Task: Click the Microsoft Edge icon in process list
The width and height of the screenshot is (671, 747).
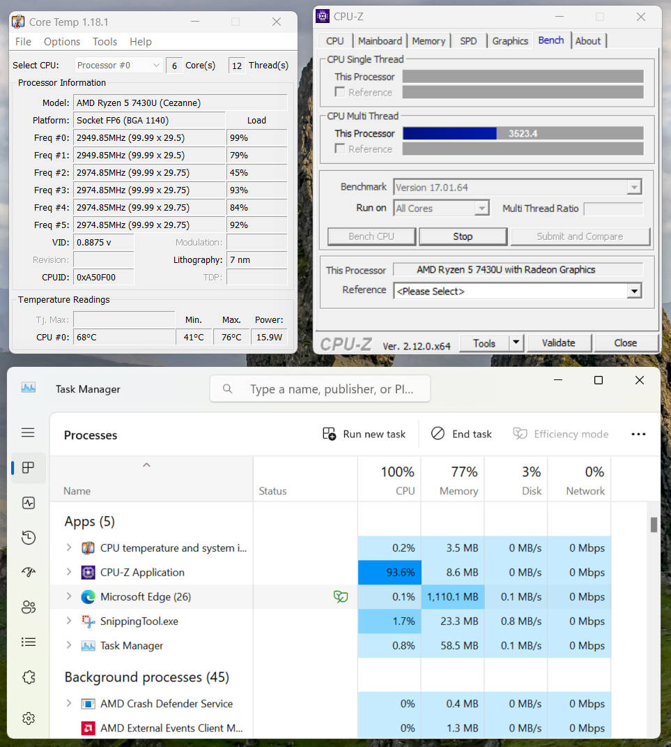Action: pos(88,596)
